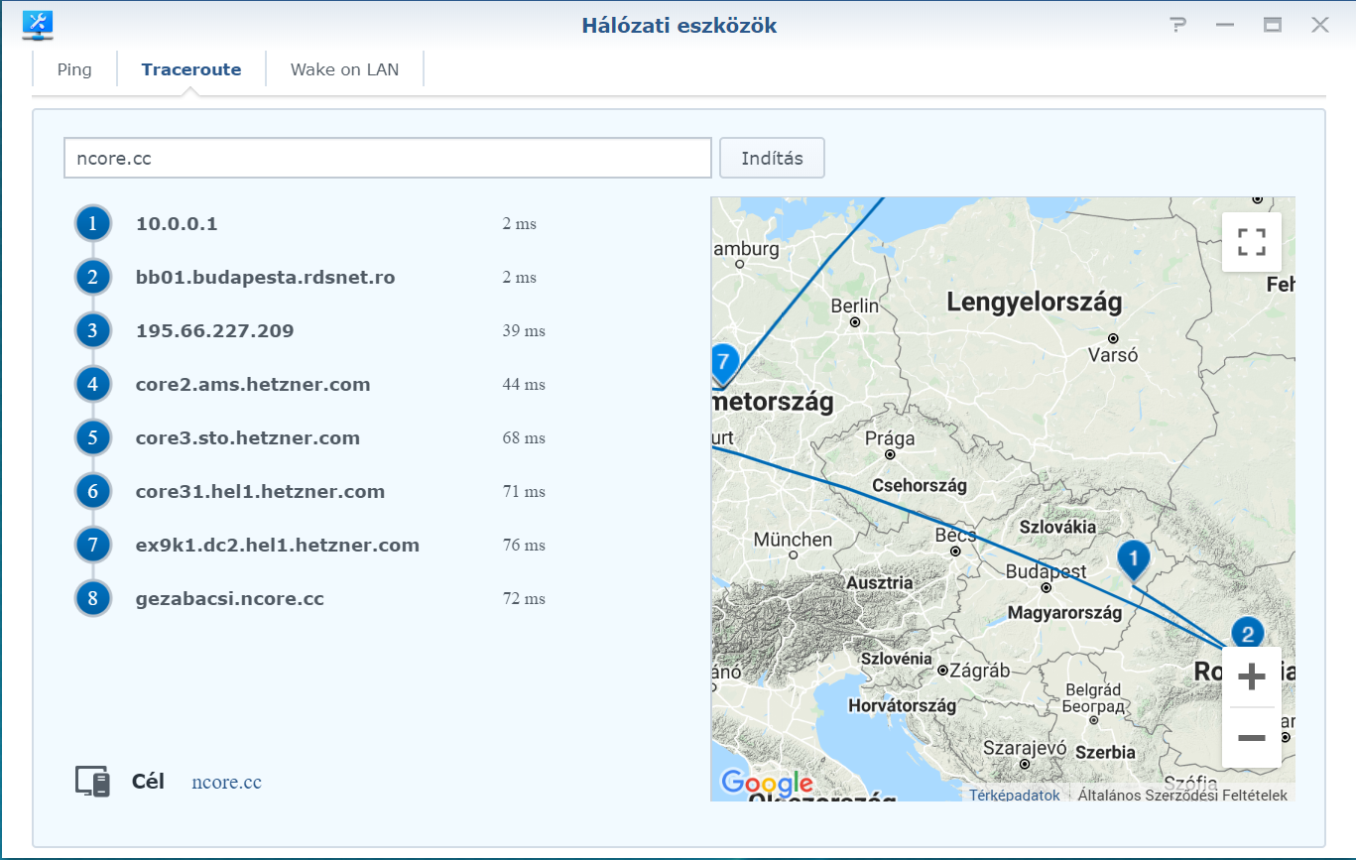
Task: Open the Google logo link on map
Action: coord(767,783)
